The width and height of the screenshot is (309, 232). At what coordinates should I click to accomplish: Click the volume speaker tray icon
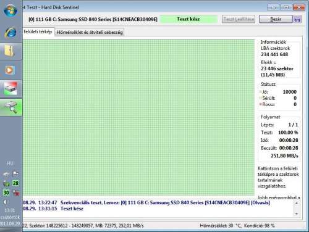click(6, 202)
